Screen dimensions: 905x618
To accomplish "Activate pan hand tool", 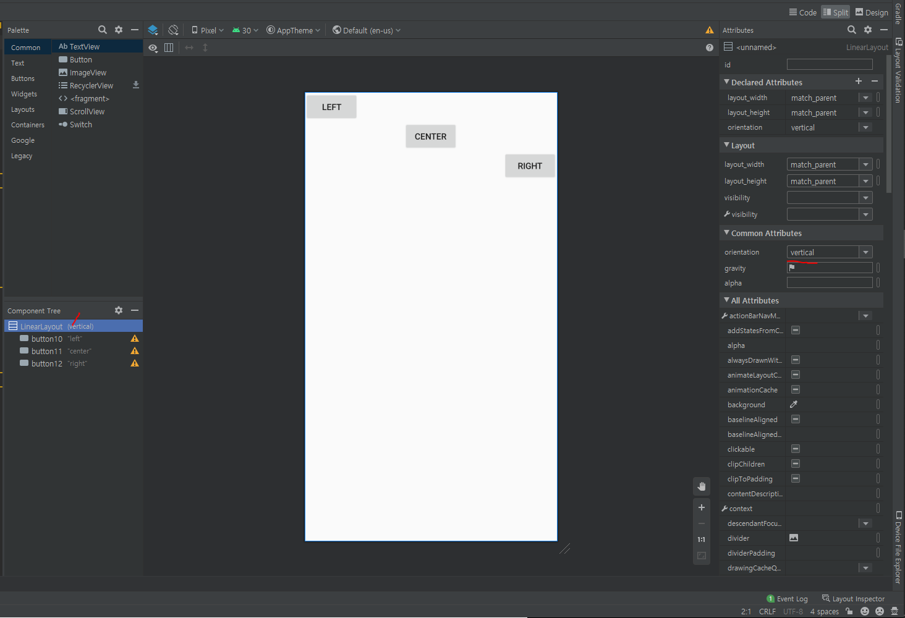I will click(x=702, y=486).
